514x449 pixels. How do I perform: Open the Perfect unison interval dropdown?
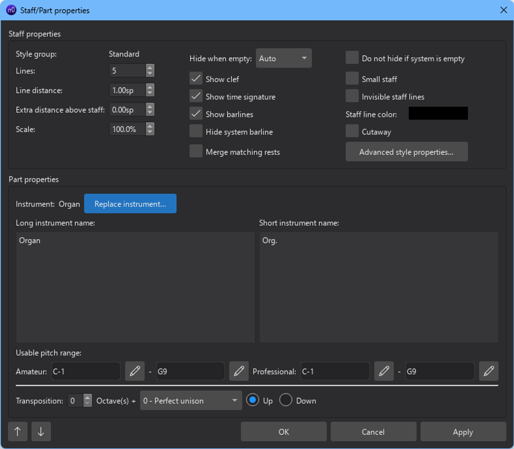click(x=191, y=400)
